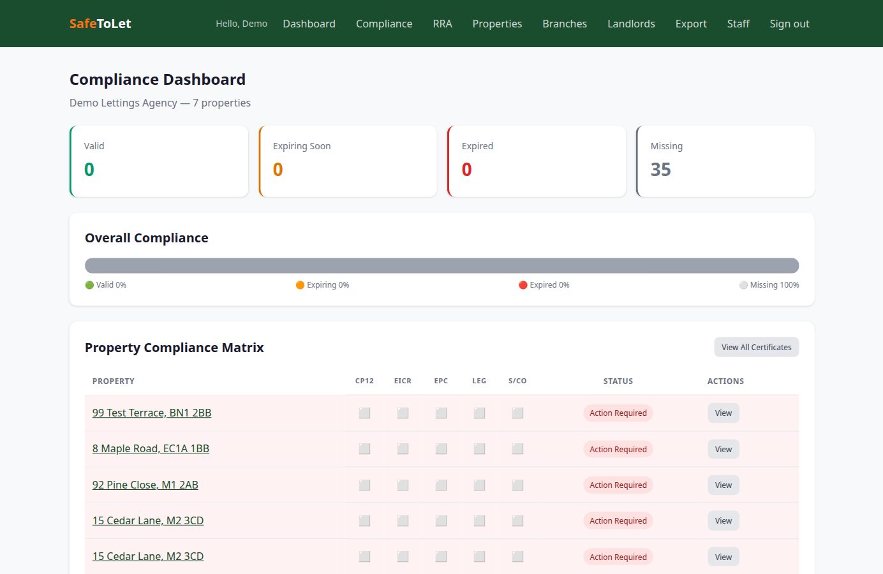Go to Landlords
Screen dimensions: 883x574
[631, 24]
